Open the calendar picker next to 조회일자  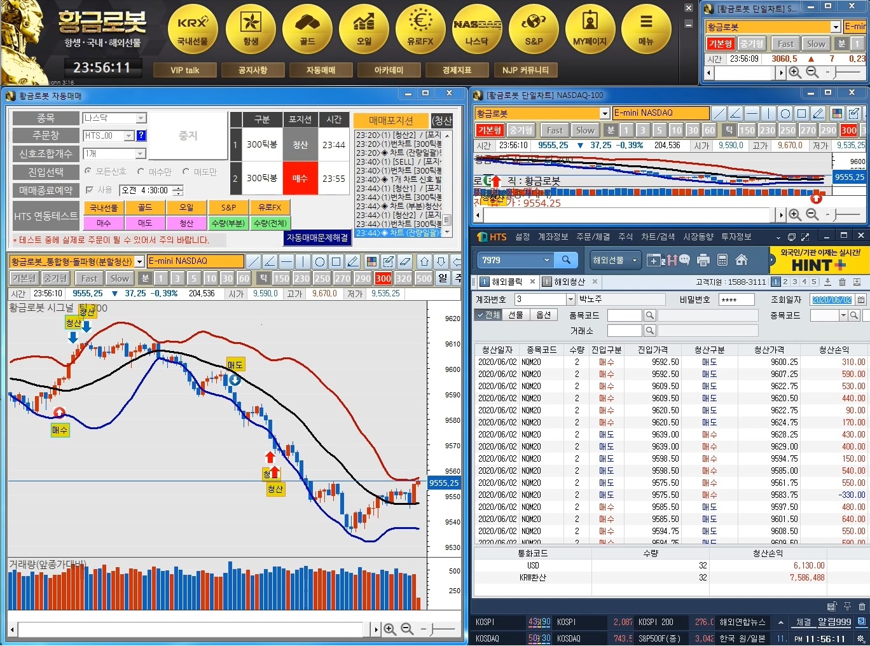(x=861, y=299)
